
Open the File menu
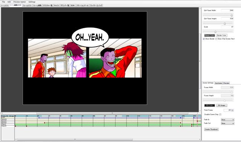point(3,2)
